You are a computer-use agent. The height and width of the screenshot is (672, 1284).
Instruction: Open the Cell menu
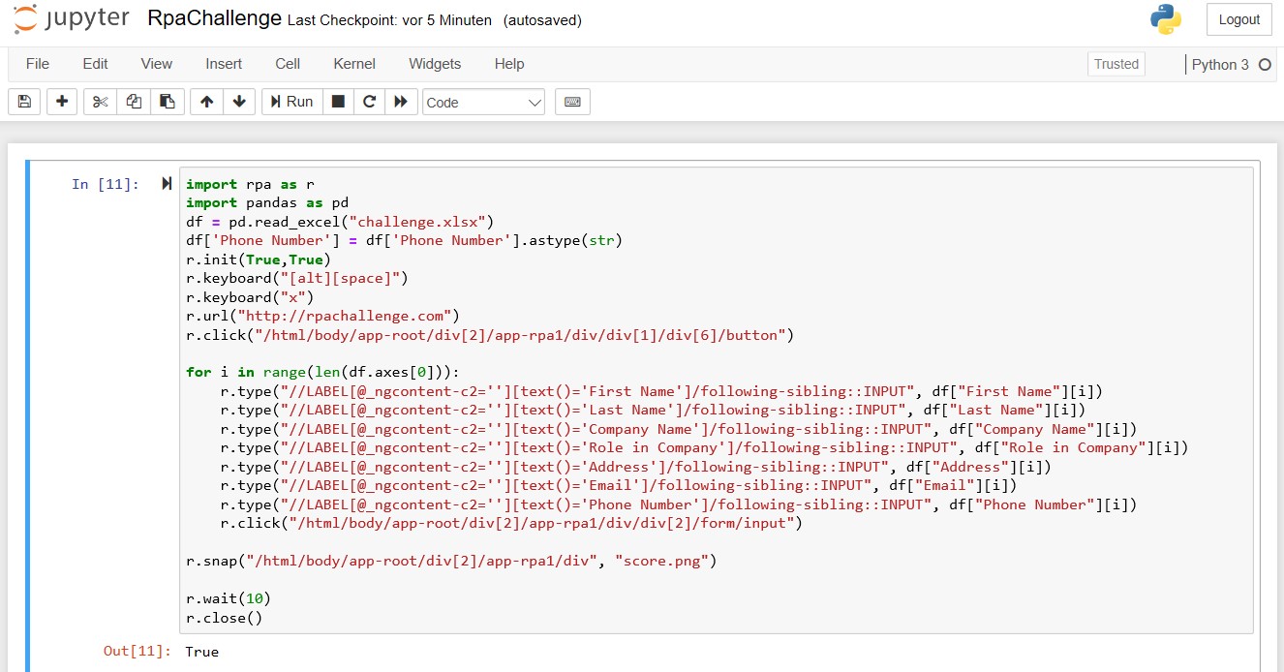click(287, 64)
